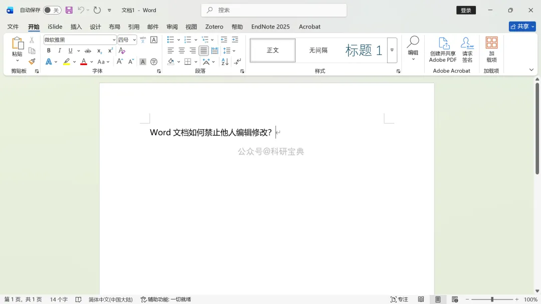Click the 登录 sign-in button
Screen dimensions: 541x304
466,10
